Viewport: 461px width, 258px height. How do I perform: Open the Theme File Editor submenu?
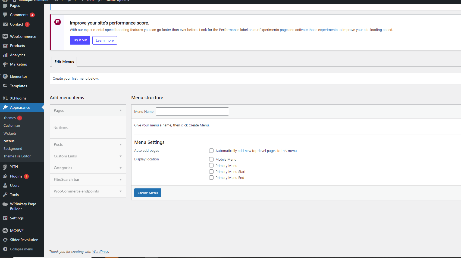coord(17,156)
